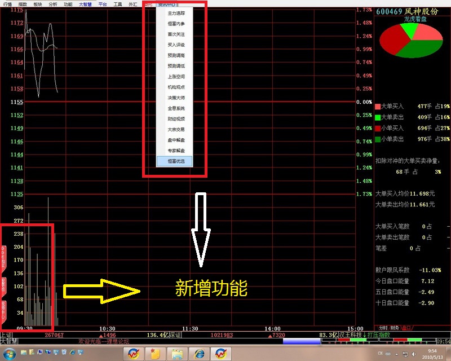Click the 汉王科技 打压指数 status text
451x361 pixels.
pos(364,335)
